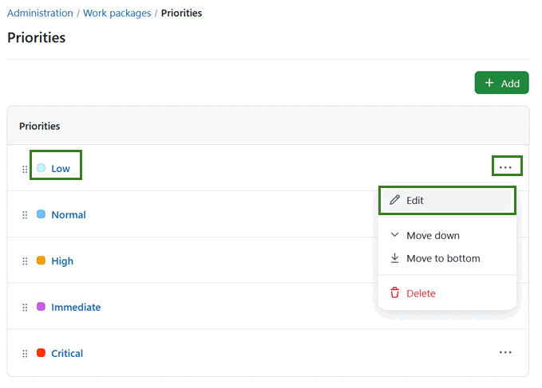The image size is (542, 388).
Task: Open the three-dot menu for Critical priority
Action: (x=505, y=352)
